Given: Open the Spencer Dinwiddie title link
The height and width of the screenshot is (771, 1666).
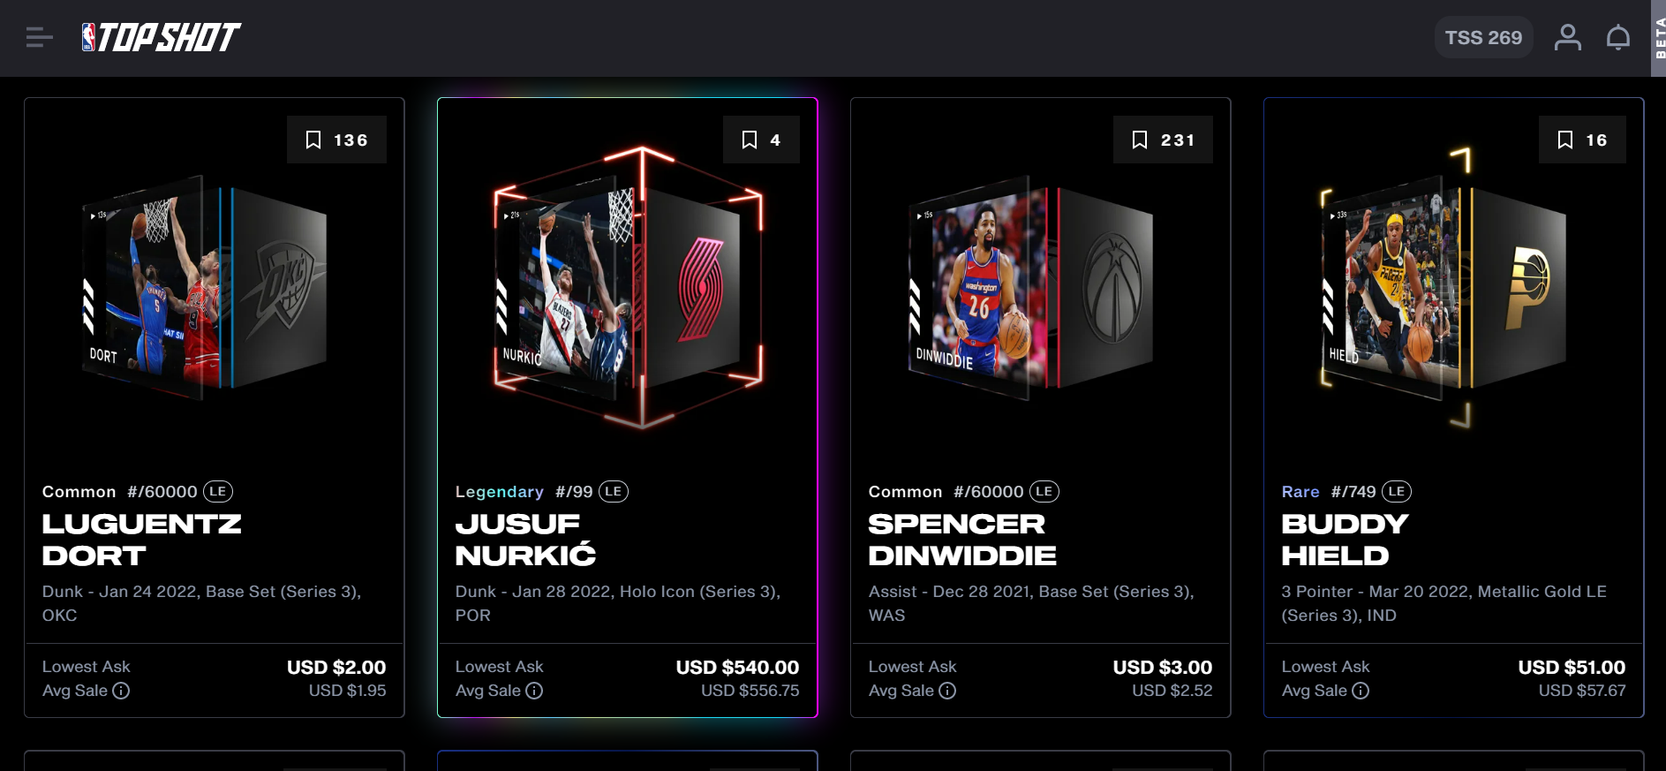Looking at the screenshot, I should [962, 540].
